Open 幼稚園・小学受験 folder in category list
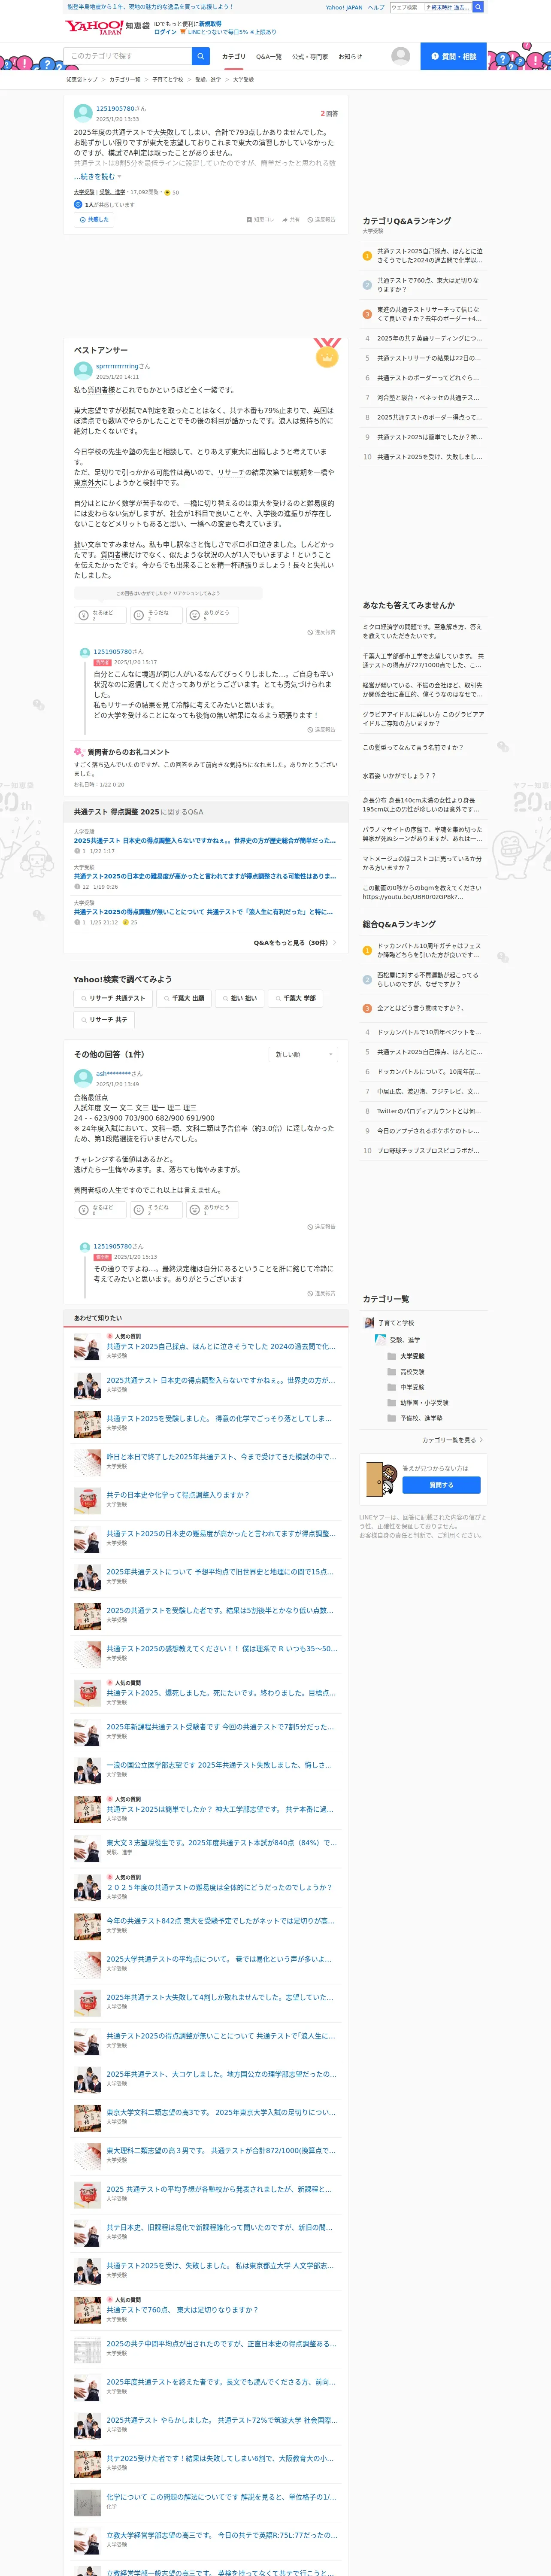Image resolution: width=551 pixels, height=2576 pixels. 417,1403
